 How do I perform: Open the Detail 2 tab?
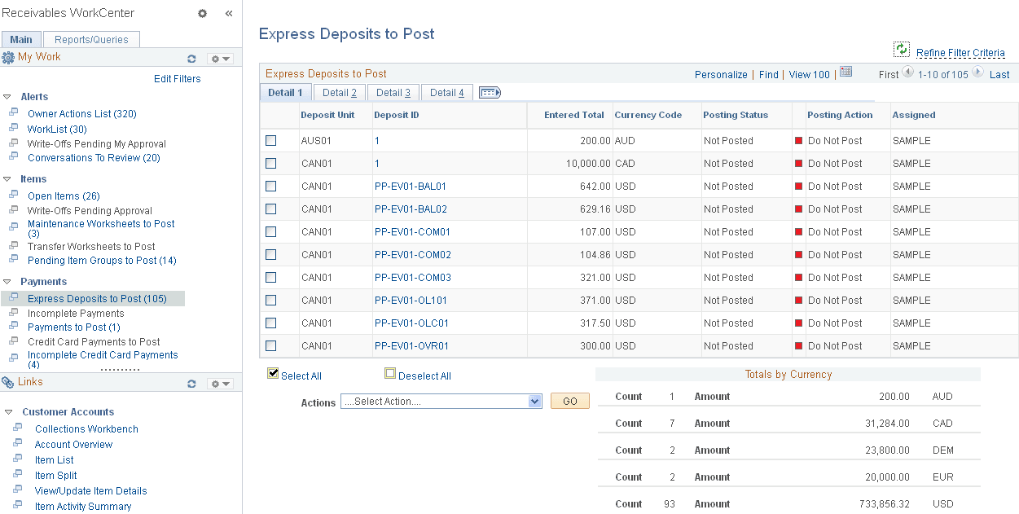click(x=338, y=92)
